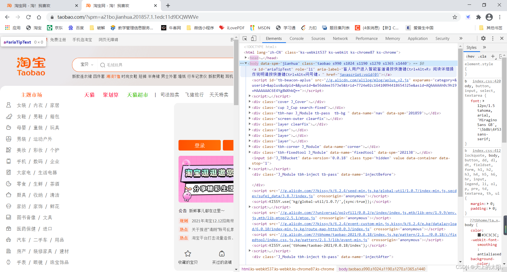Expand the div class cover J_Cover node

250,102
